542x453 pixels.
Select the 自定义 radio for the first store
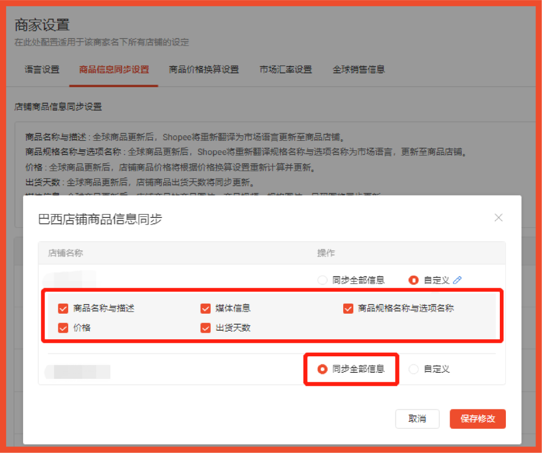413,280
